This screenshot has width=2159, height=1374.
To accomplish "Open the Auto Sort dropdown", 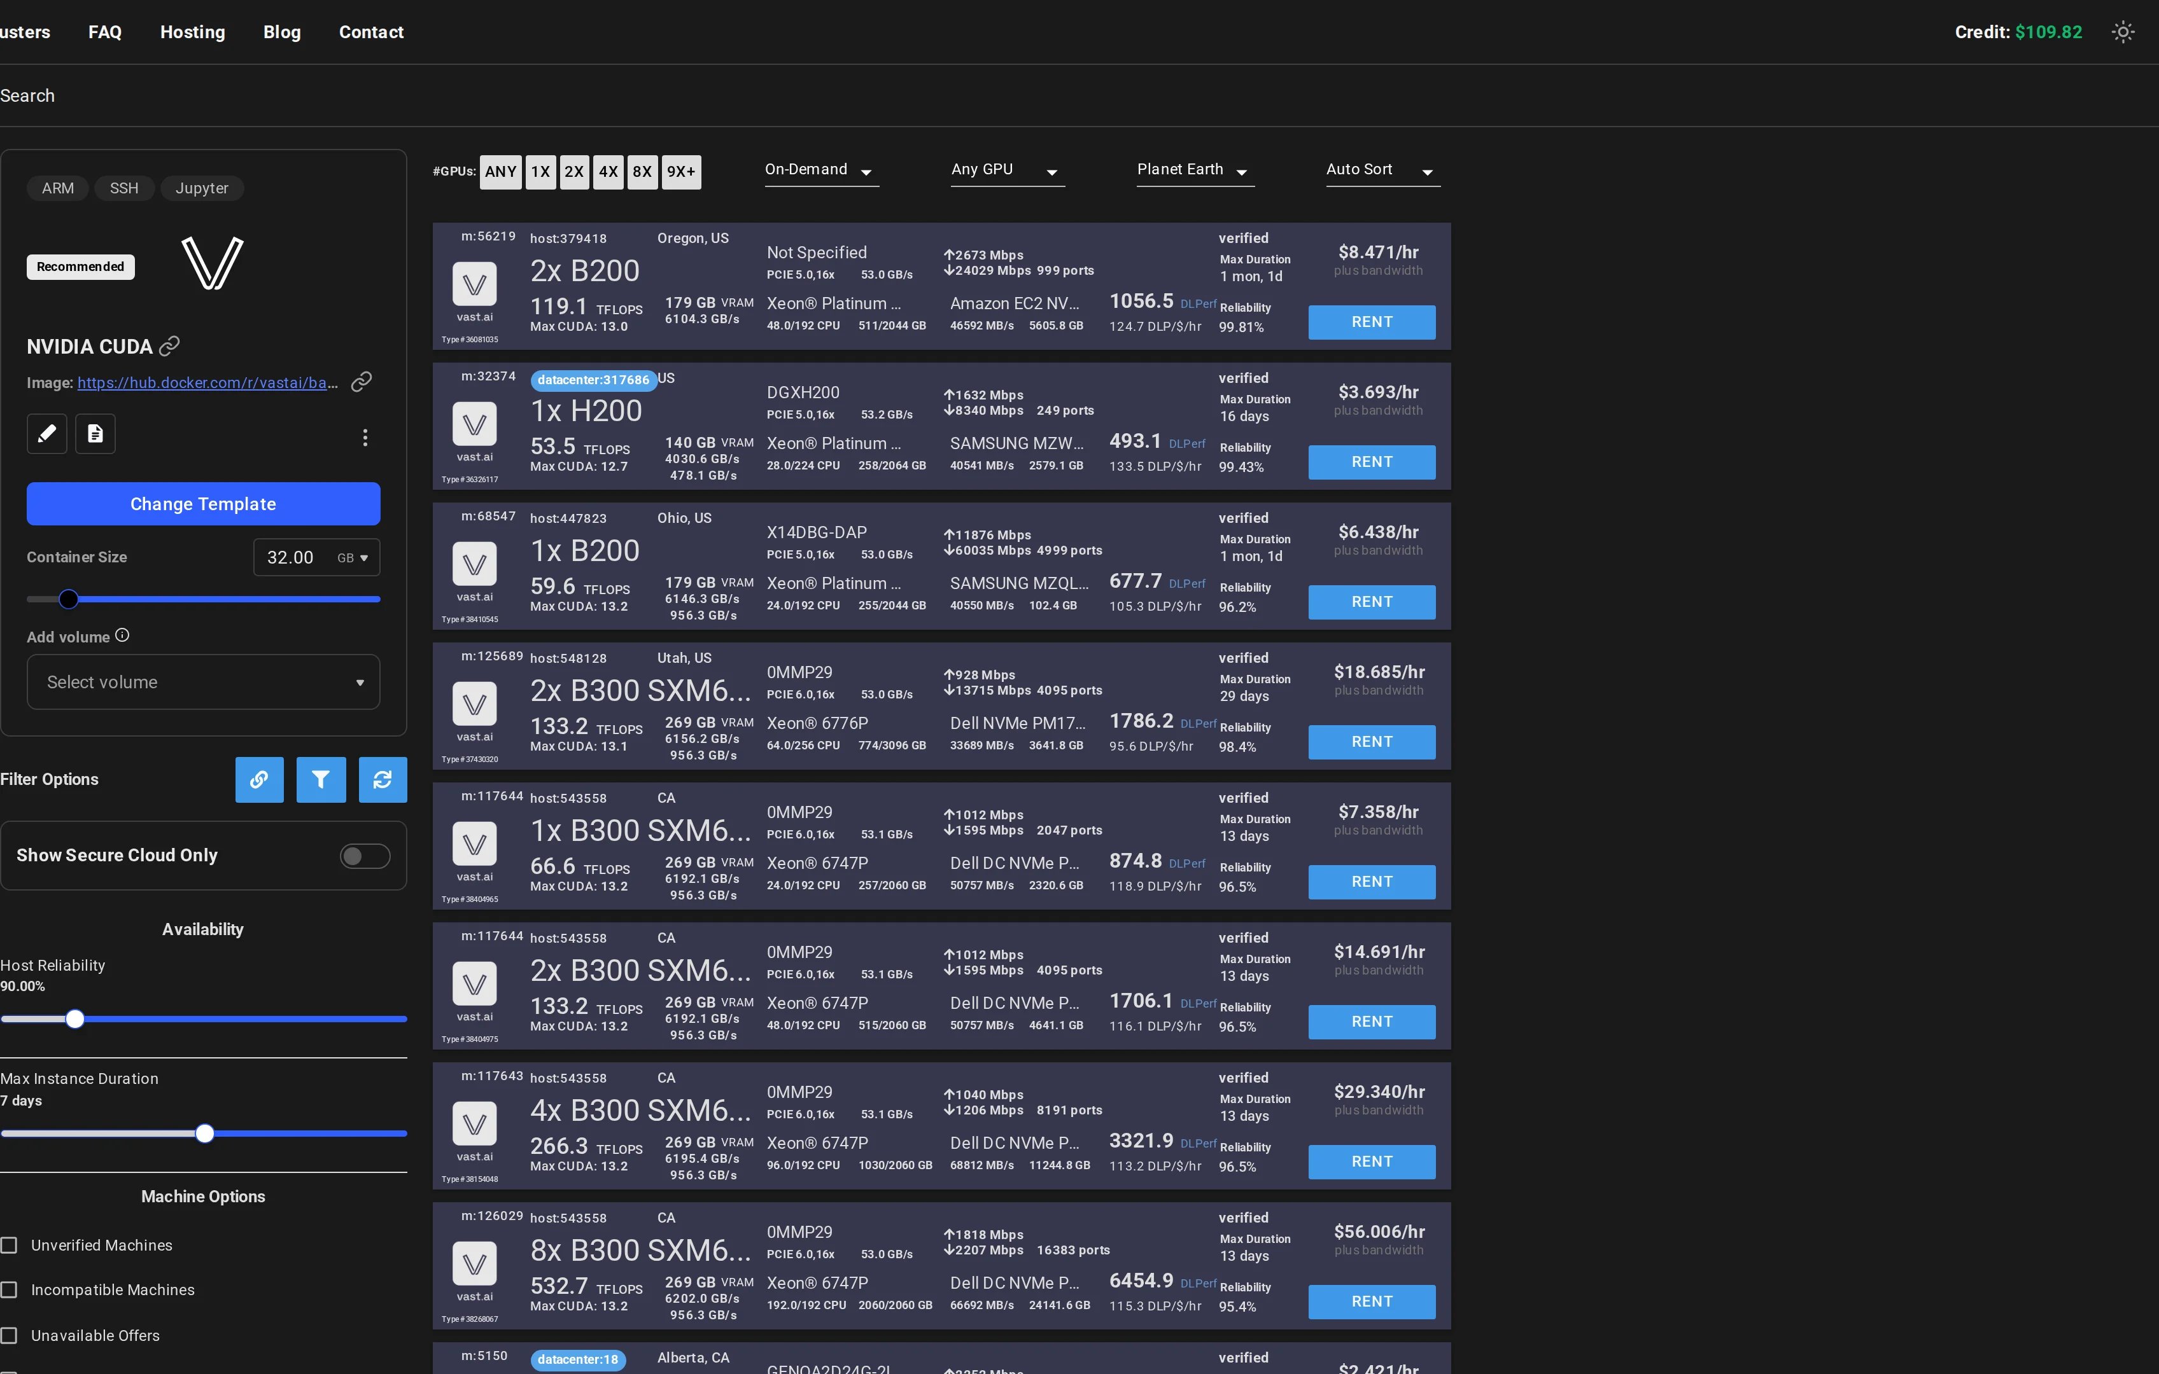I will [1382, 170].
